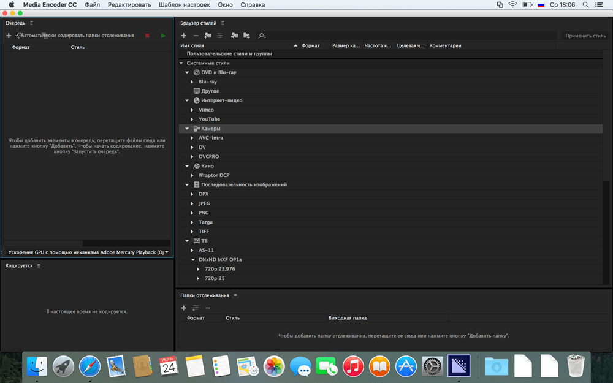This screenshot has width=613, height=383.
Task: Open the Редактировать menu
Action: click(x=129, y=5)
